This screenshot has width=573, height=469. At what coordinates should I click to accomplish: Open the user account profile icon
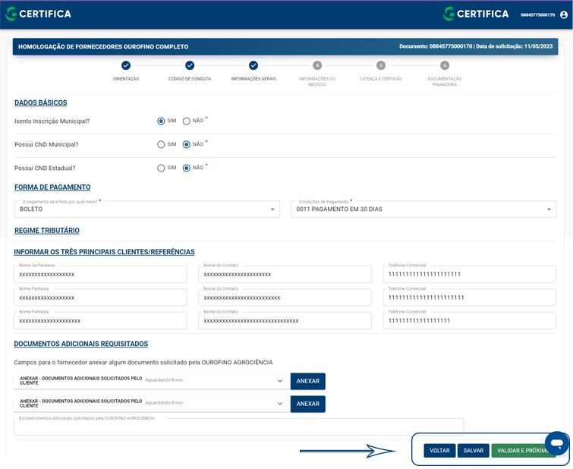pos(564,14)
